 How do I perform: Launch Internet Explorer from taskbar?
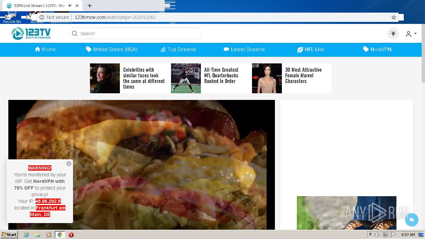(26, 235)
